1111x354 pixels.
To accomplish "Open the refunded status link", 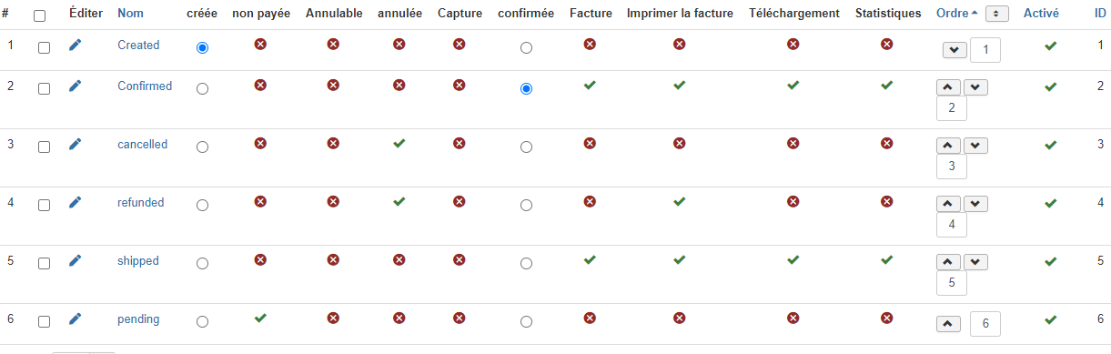I will click(141, 202).
